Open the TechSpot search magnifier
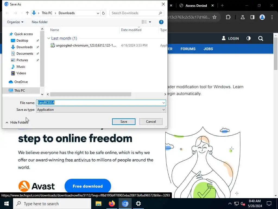 pyautogui.click(x=261, y=38)
